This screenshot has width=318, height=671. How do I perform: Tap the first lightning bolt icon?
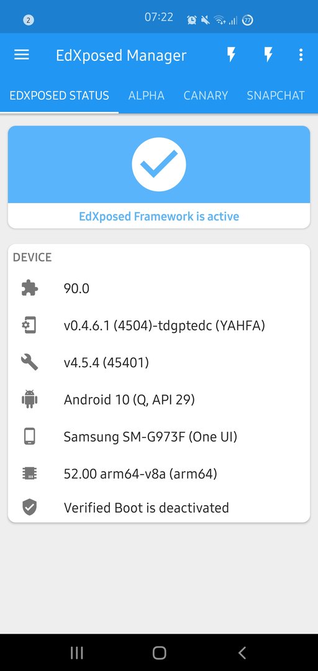pyautogui.click(x=231, y=55)
